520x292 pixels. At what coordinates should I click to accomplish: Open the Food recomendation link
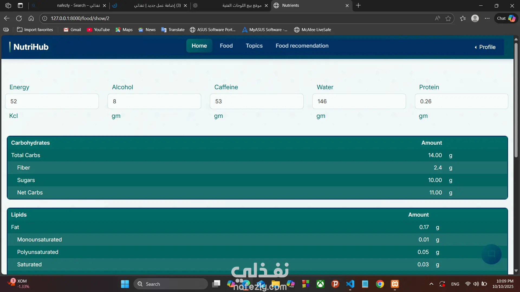click(x=302, y=46)
